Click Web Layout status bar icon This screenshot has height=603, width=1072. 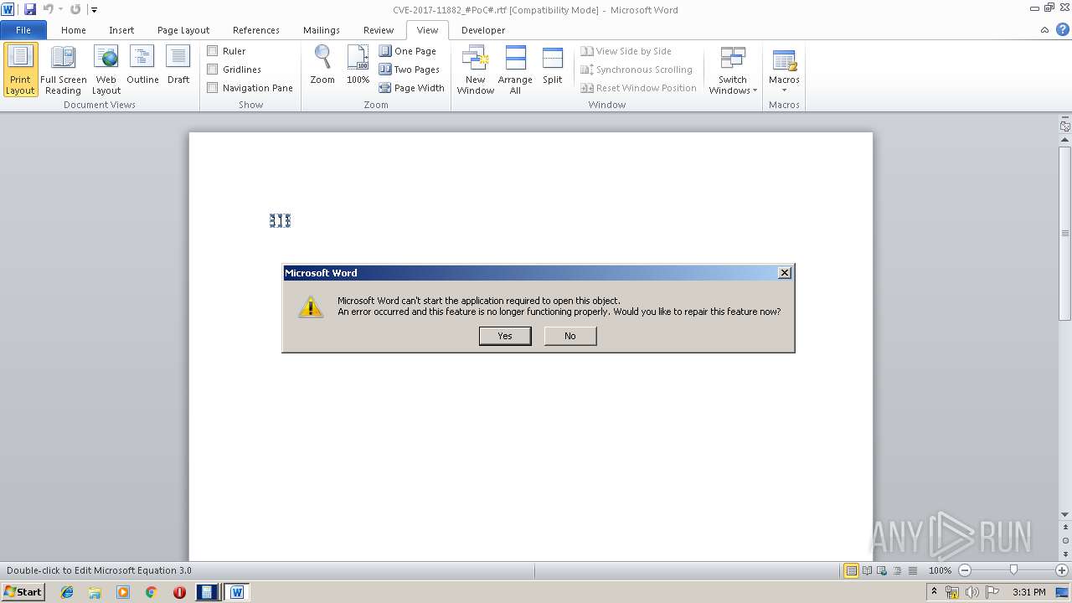pos(882,570)
